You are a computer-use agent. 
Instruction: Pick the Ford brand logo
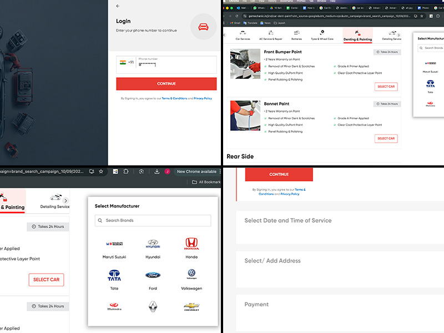pyautogui.click(x=153, y=275)
